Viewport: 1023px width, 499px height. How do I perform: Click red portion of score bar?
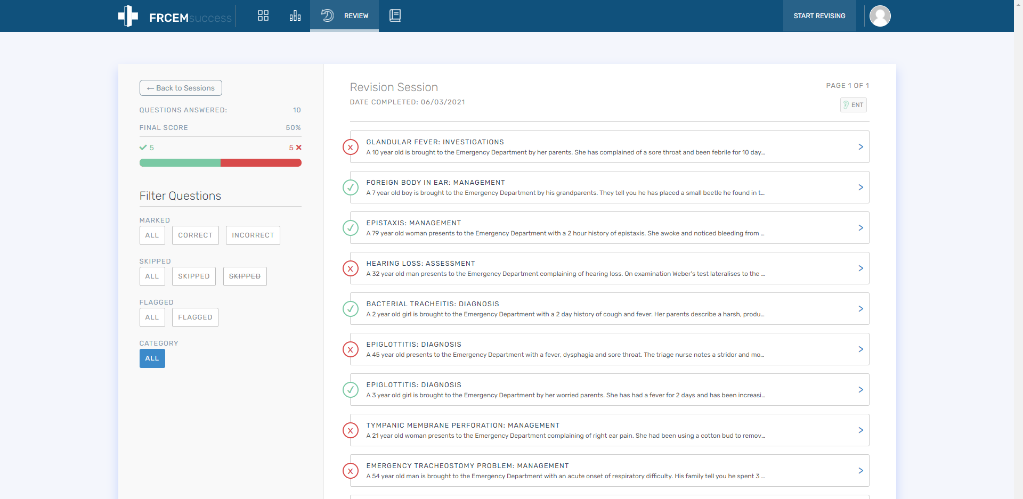click(261, 163)
